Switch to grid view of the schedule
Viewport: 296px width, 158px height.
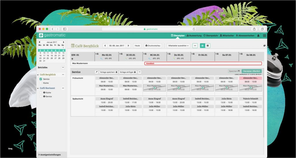coord(203,45)
